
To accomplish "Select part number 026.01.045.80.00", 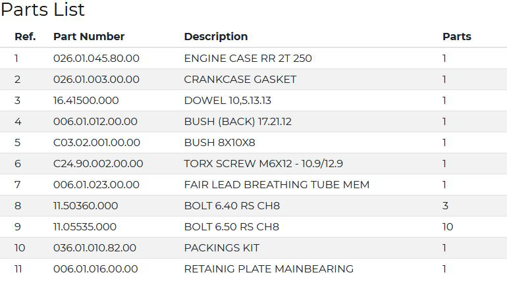I will 96,58.
